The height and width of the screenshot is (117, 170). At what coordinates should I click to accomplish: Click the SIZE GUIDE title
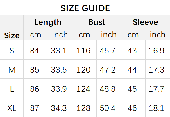pos(85,8)
